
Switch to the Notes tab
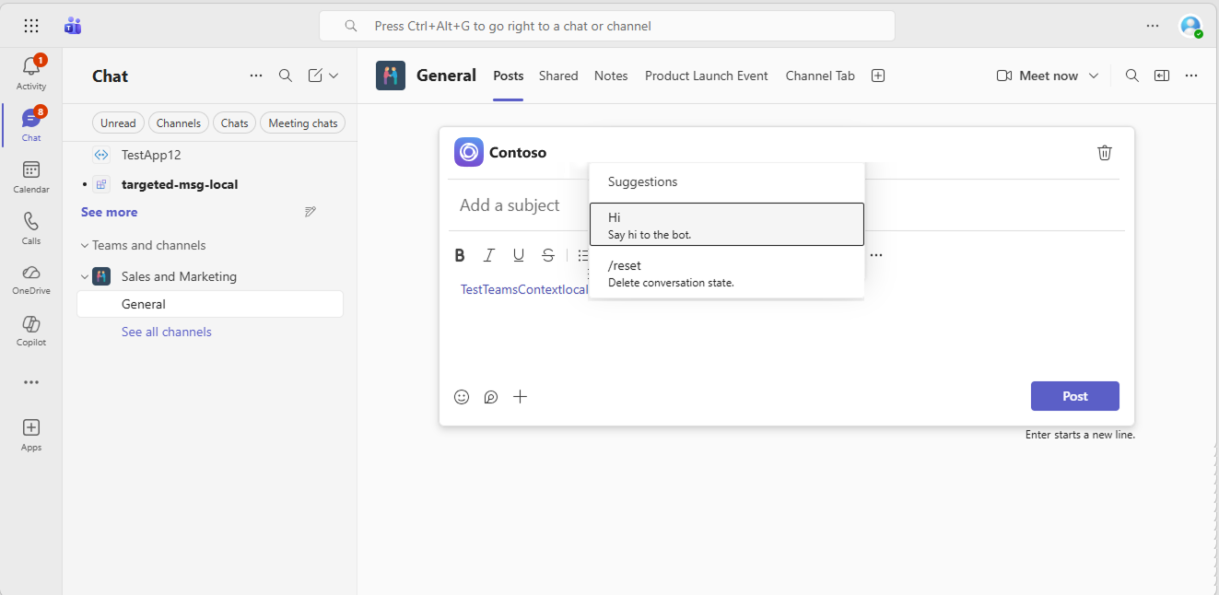(x=611, y=76)
